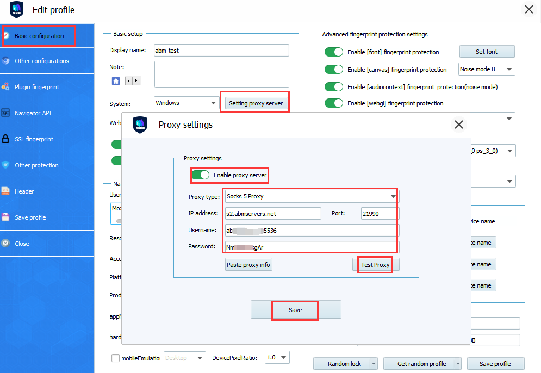Screen dimensions: 541x373
Task: Open the Plugin fingerprint section icon
Action: point(5,87)
